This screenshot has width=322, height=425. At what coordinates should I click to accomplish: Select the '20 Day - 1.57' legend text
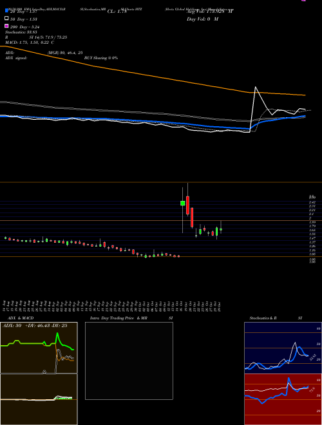(x=23, y=12)
